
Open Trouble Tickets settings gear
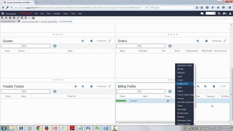(91, 86)
